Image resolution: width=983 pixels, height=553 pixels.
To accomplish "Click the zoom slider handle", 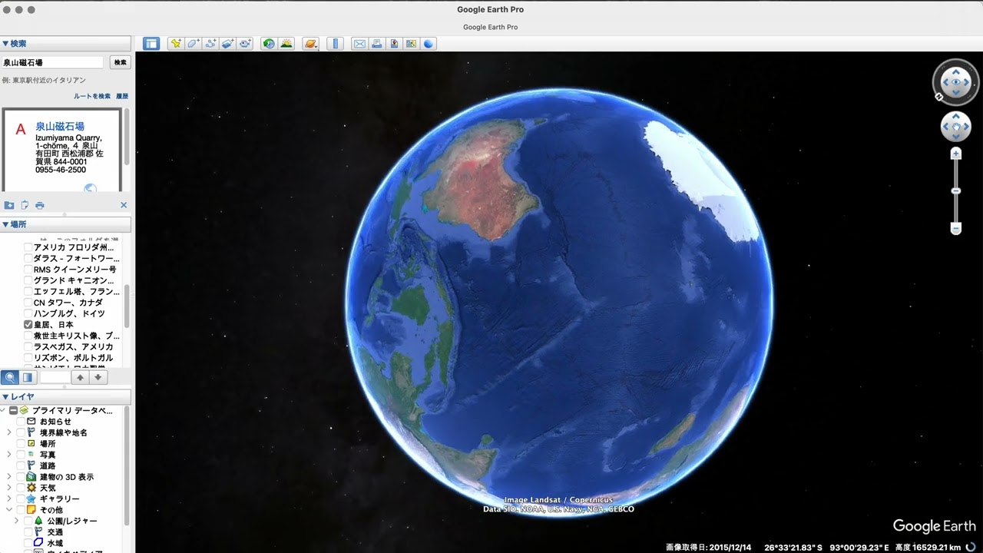I will tap(956, 190).
